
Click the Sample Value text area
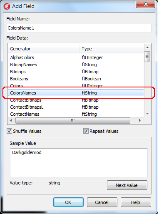79,163
